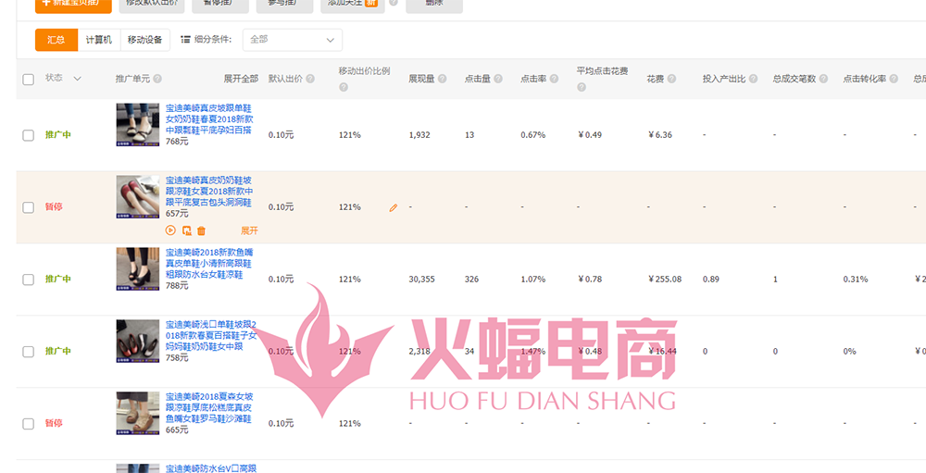Click thumbnail of the 788元 high heel
The height and width of the screenshot is (473, 926).
coord(138,268)
